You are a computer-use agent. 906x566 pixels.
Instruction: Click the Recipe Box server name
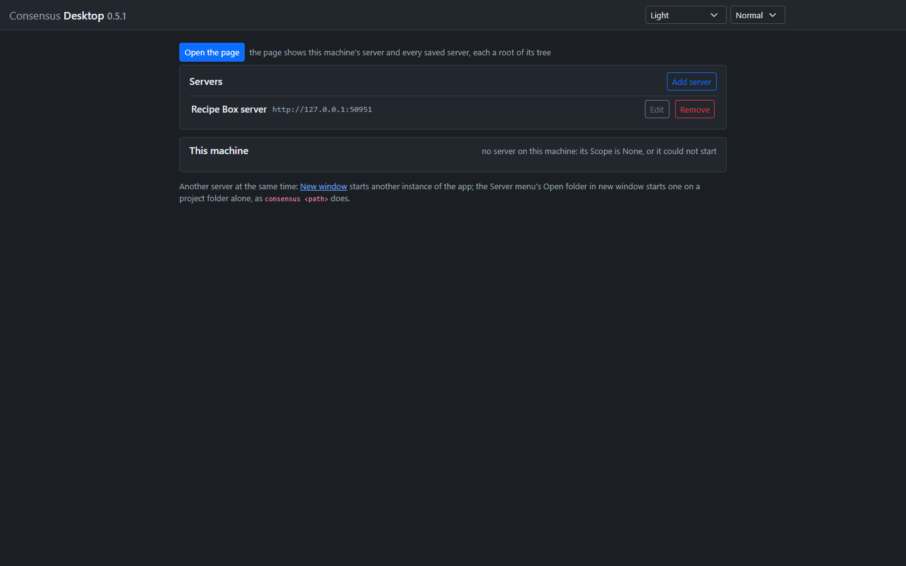point(229,109)
